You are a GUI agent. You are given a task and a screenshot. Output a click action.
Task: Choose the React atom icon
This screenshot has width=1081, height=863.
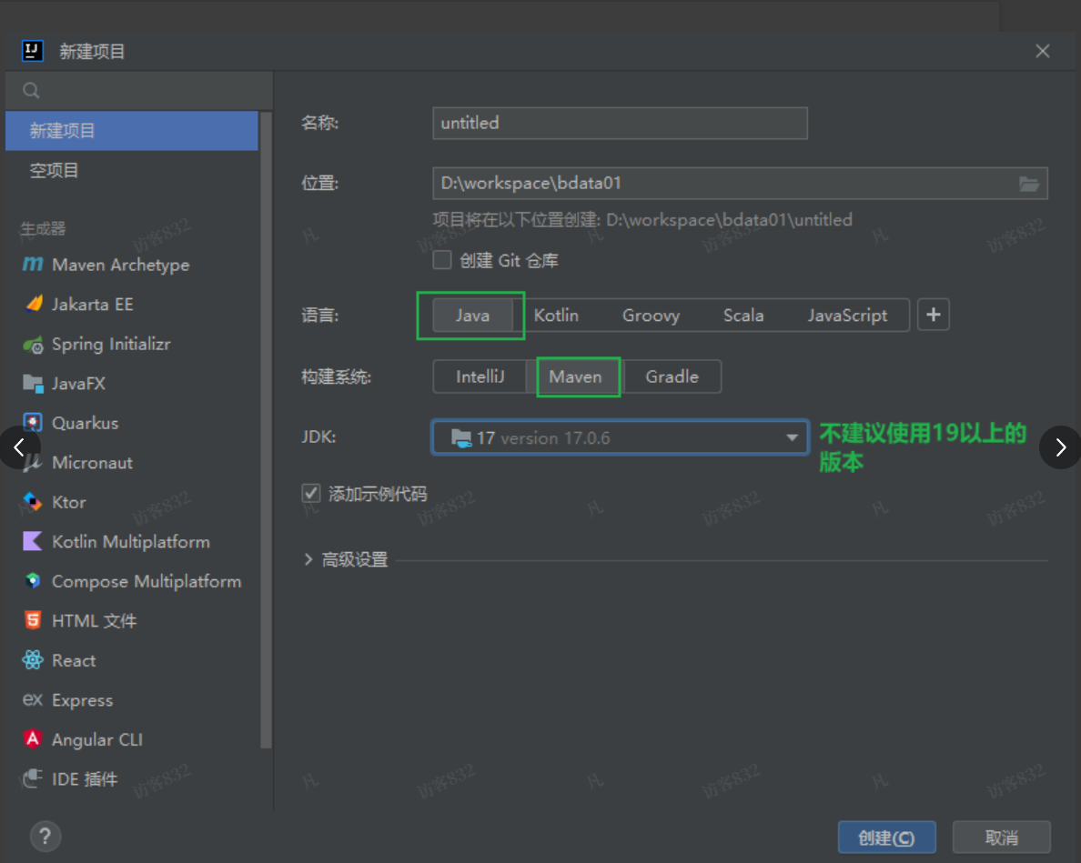click(33, 660)
